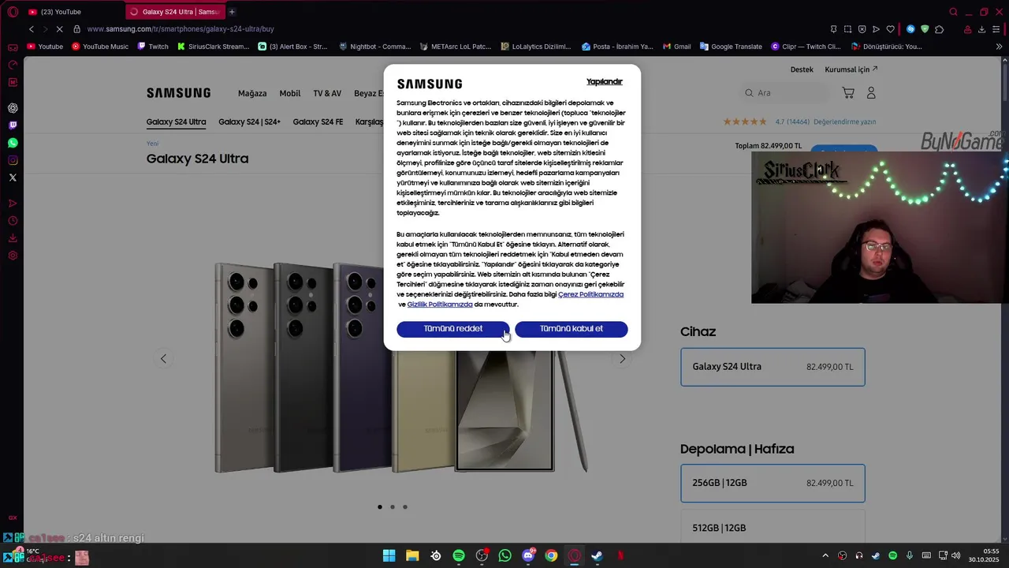The image size is (1009, 568).
Task: Open the taskbar volume speaker icon
Action: 955,556
